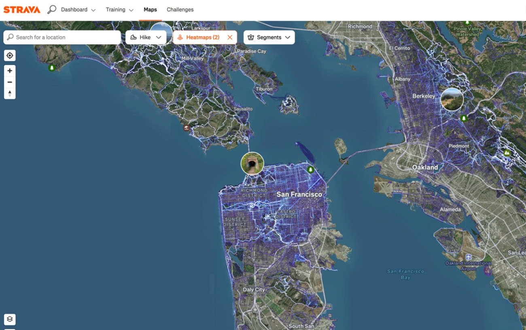
Task: Zoom out using the minus icon
Action: 9,82
